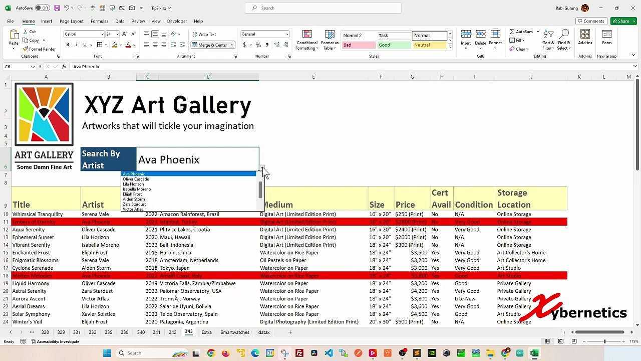Switch to the Data tab
This screenshot has height=361, width=641.
pos(120,21)
